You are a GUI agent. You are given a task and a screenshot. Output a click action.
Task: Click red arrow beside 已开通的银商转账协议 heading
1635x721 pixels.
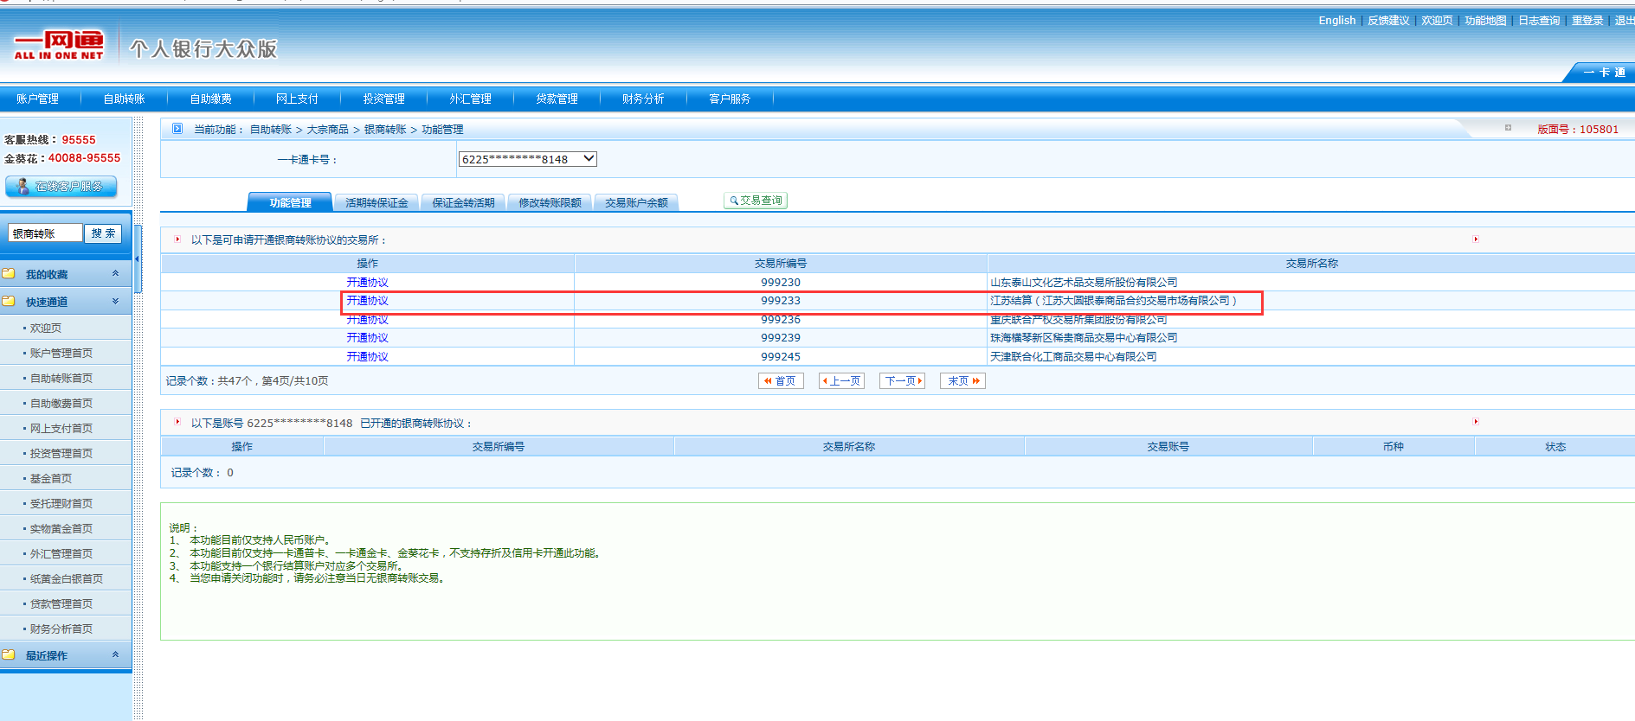[177, 422]
